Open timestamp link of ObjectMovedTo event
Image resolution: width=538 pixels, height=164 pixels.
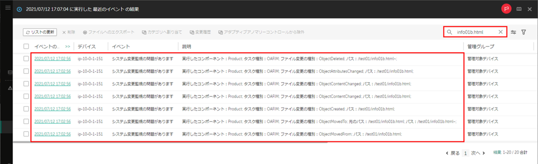(52, 121)
